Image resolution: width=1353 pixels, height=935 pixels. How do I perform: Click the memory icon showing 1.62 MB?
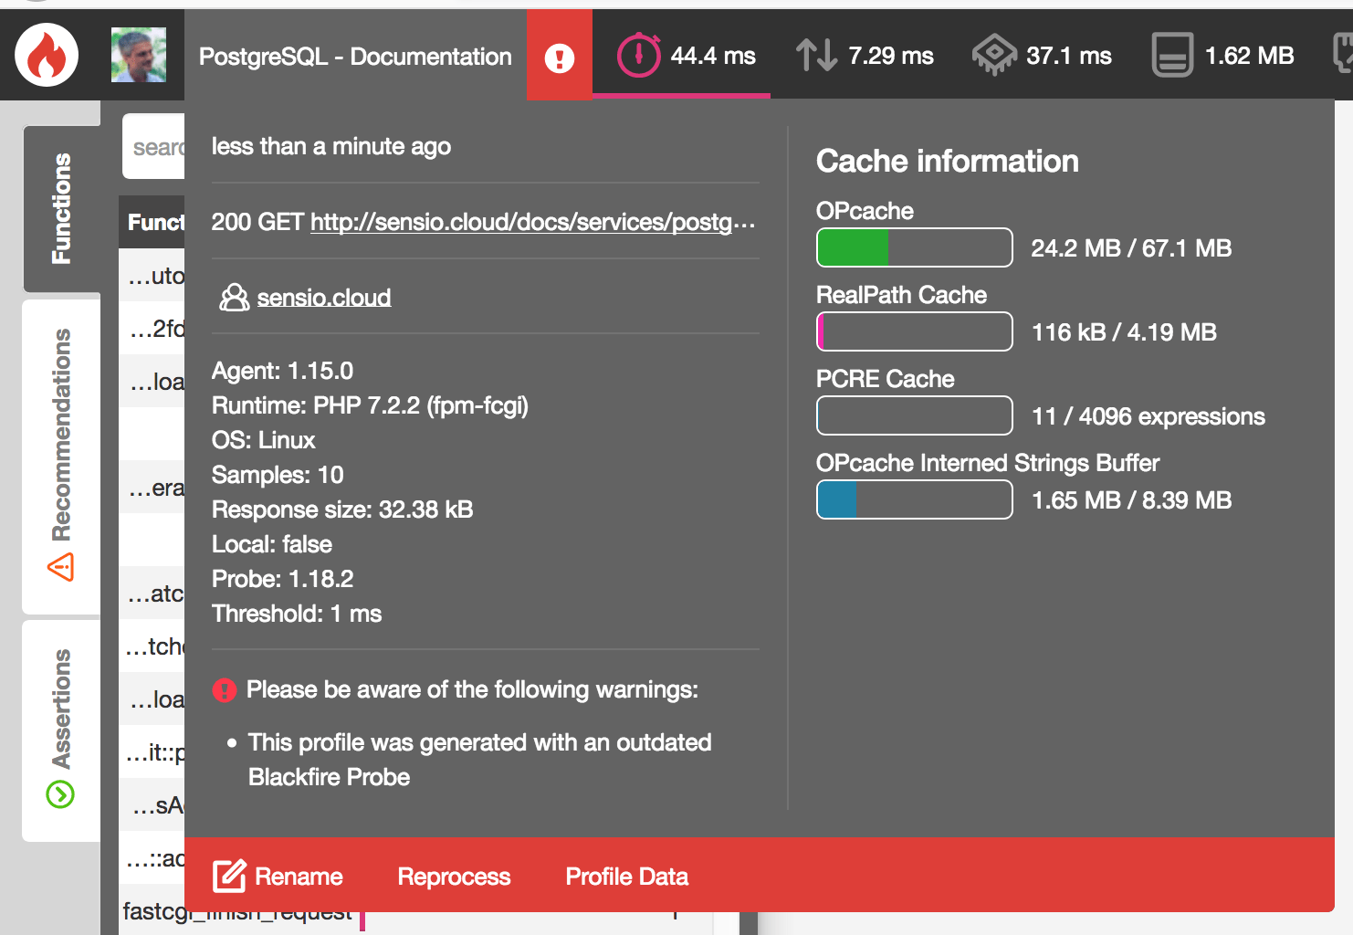[x=1171, y=55]
